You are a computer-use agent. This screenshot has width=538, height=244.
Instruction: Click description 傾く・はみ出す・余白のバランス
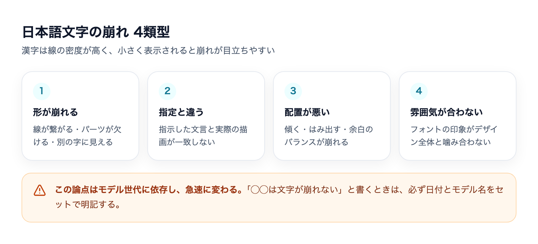329,136
